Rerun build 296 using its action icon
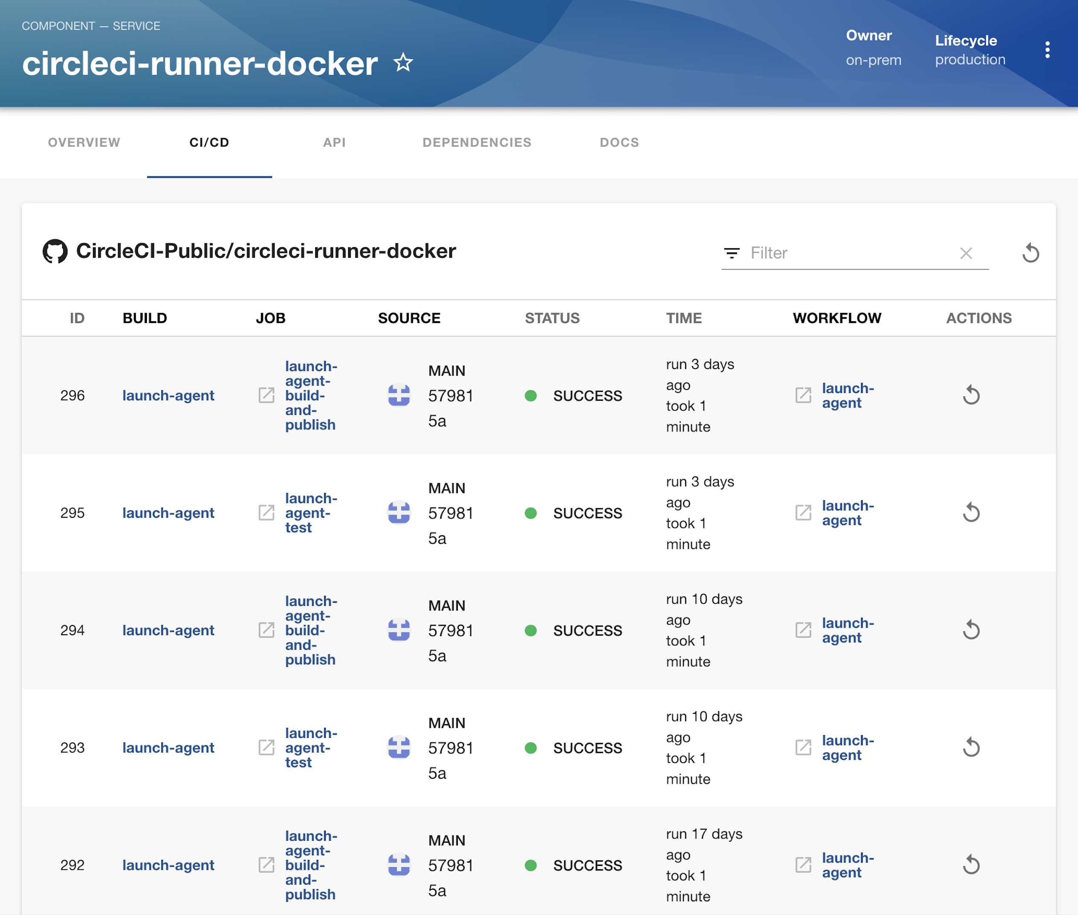The height and width of the screenshot is (915, 1078). tap(971, 396)
